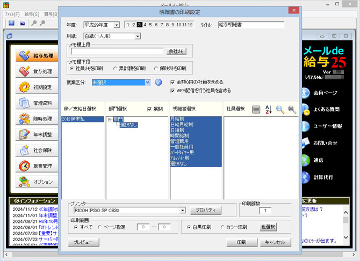Select 累計額を印刷 radio option
This screenshot has height=261, width=360.
pyautogui.click(x=129, y=69)
